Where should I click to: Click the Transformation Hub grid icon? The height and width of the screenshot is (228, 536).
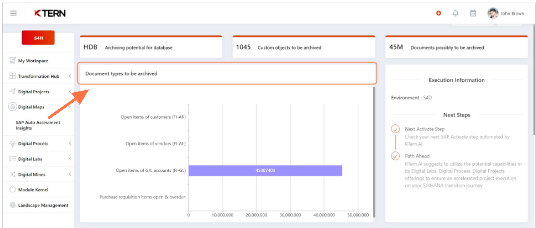(13, 76)
